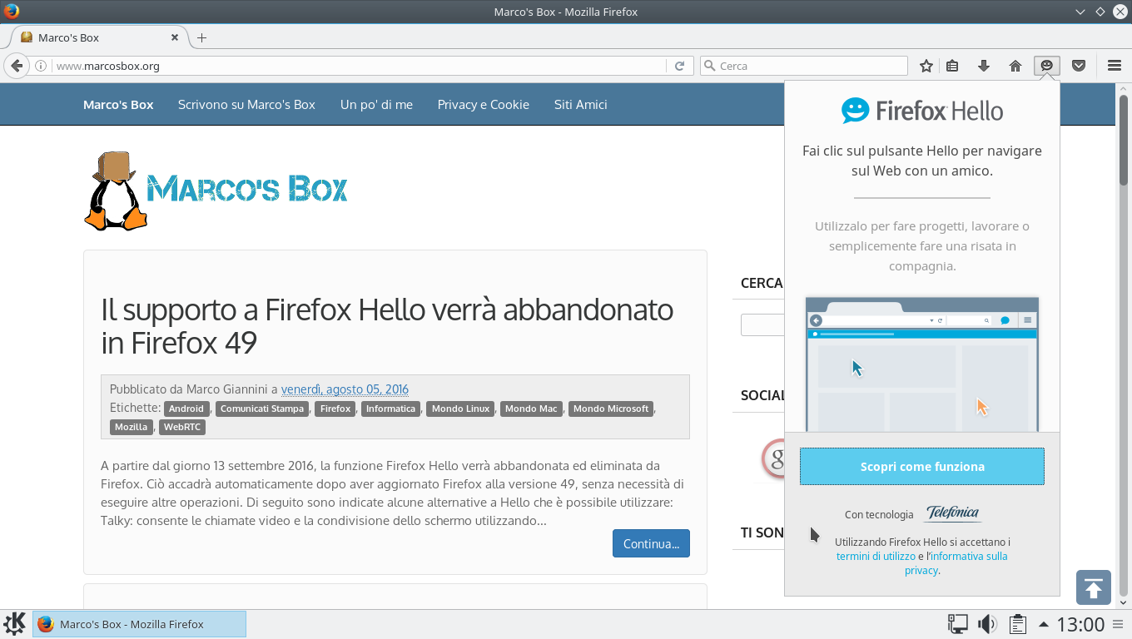Viewport: 1132px width, 639px height.
Task: Open the downloads arrow icon
Action: point(984,66)
